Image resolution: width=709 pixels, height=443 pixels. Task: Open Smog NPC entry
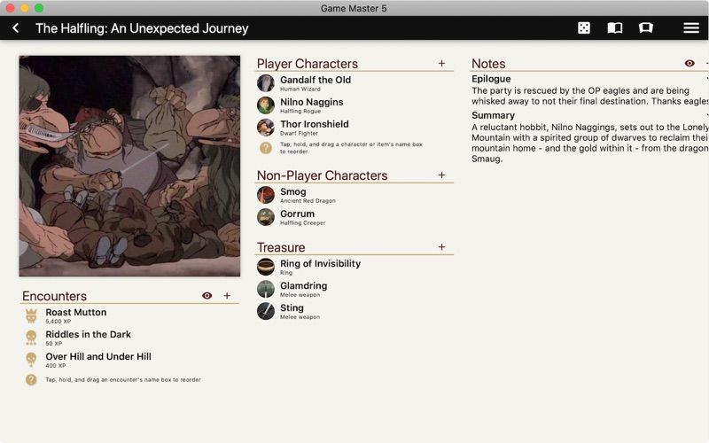(x=293, y=191)
